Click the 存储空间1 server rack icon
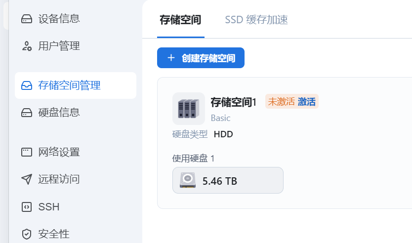Image resolution: width=412 pixels, height=243 pixels. pos(188,109)
